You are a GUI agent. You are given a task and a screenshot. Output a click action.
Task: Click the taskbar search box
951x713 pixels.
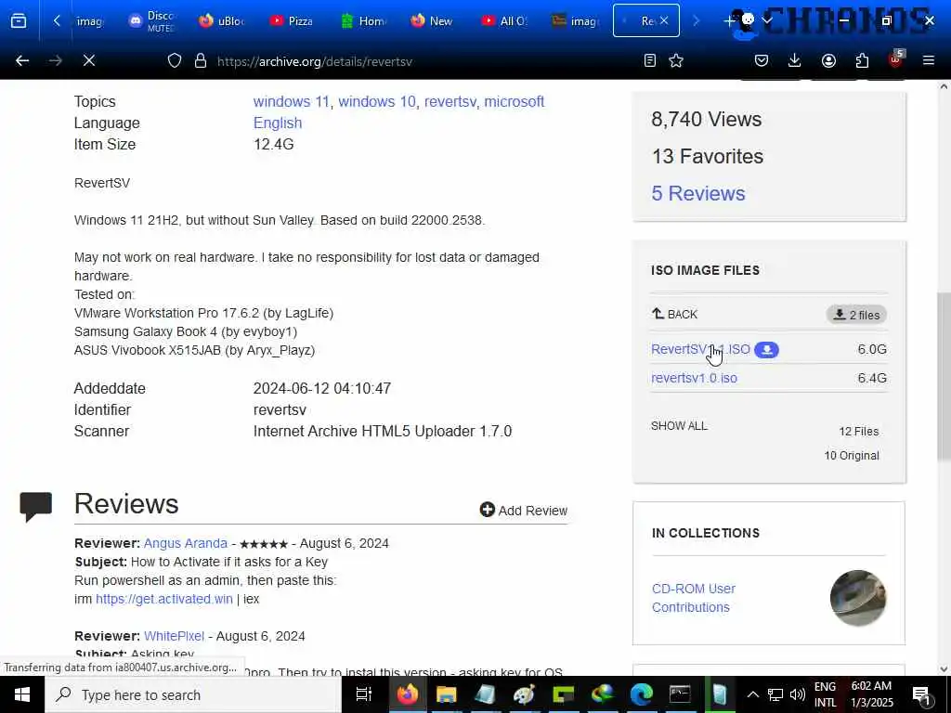pos(193,694)
